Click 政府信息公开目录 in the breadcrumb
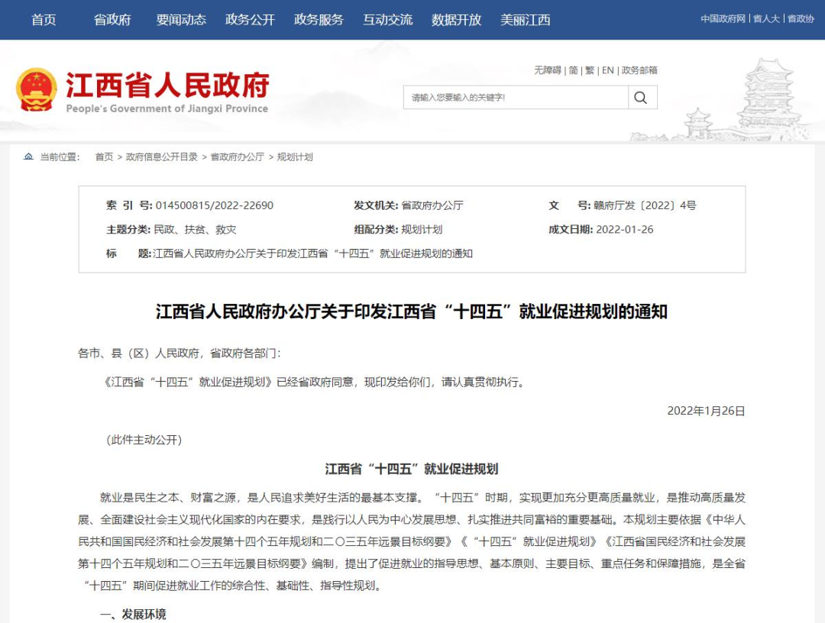 (x=161, y=157)
